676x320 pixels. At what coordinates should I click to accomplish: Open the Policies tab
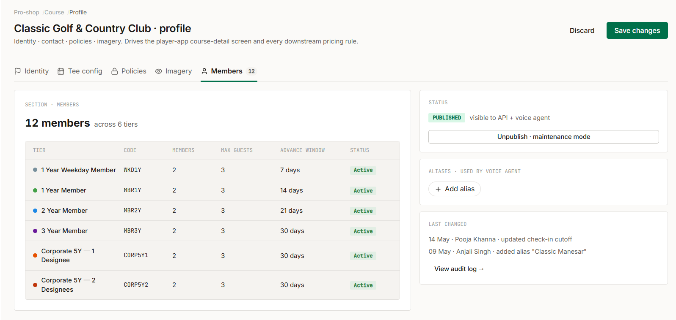point(129,71)
